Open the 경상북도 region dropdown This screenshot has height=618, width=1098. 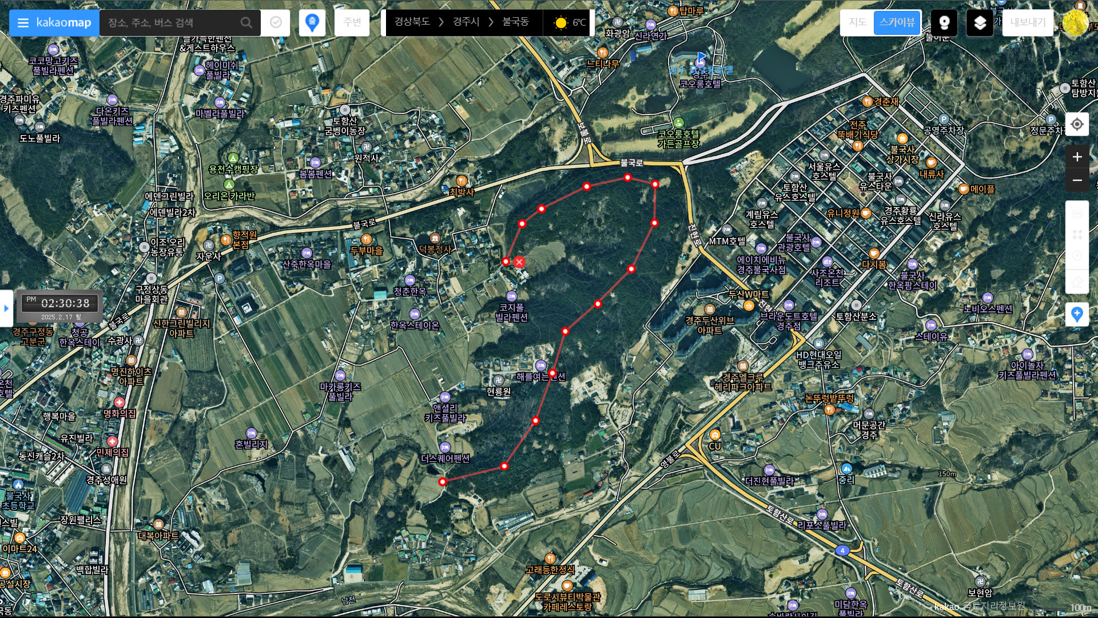(x=412, y=22)
